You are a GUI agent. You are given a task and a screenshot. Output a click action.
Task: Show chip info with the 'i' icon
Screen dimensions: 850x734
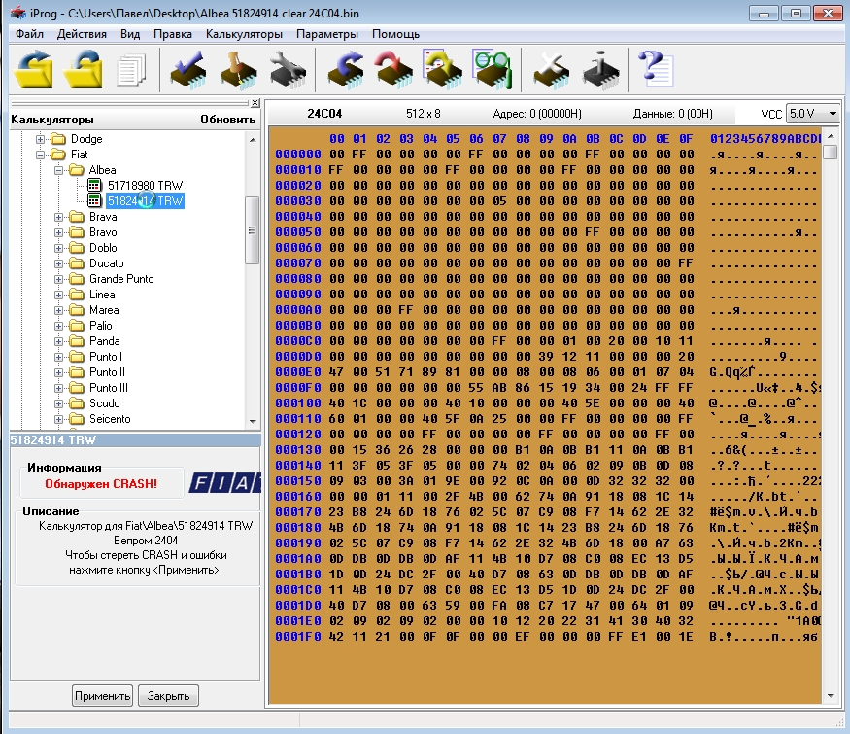tap(600, 69)
